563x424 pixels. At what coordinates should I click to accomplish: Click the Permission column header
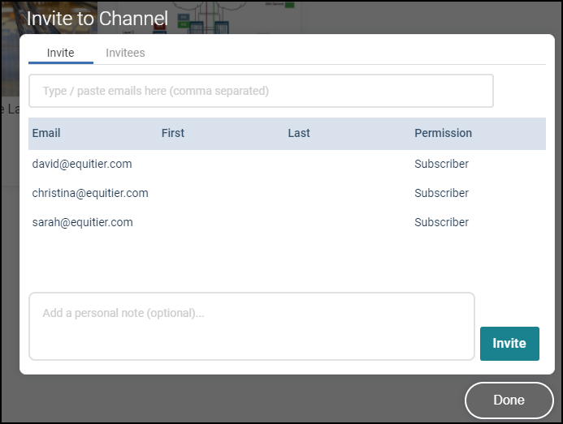tap(443, 133)
